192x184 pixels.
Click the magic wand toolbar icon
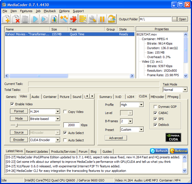click(64, 19)
